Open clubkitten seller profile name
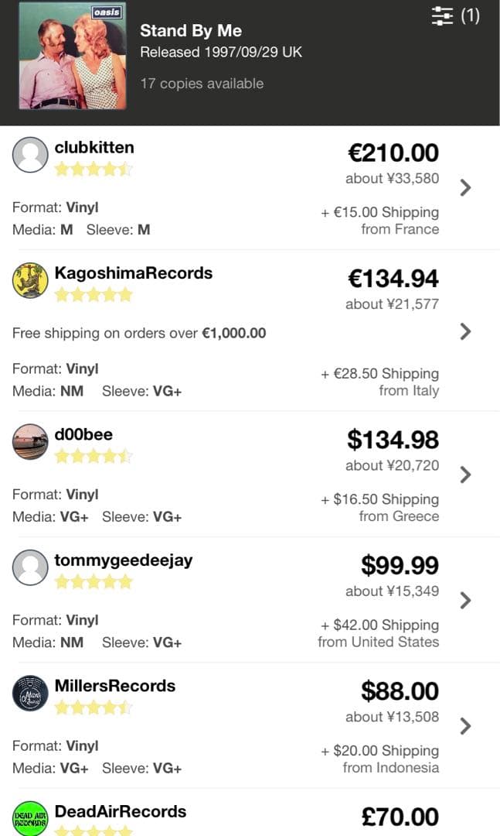 pos(94,147)
